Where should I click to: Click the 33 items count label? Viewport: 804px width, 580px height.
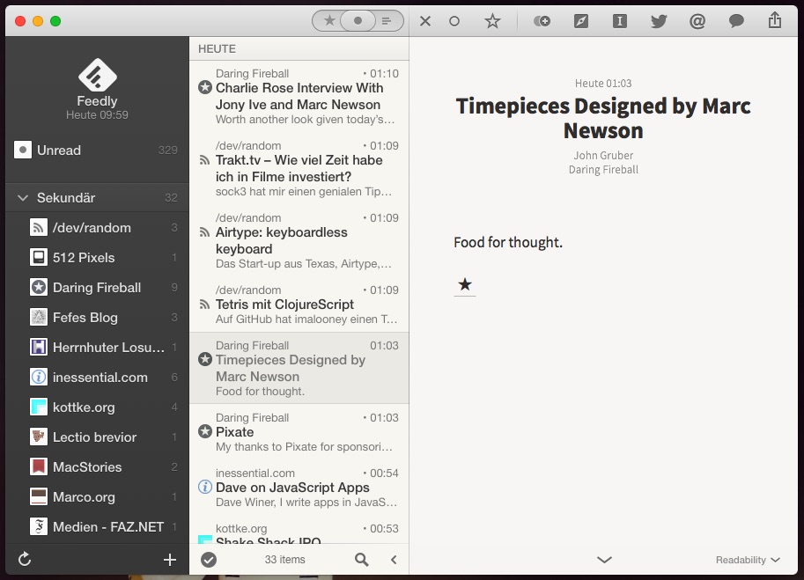284,560
